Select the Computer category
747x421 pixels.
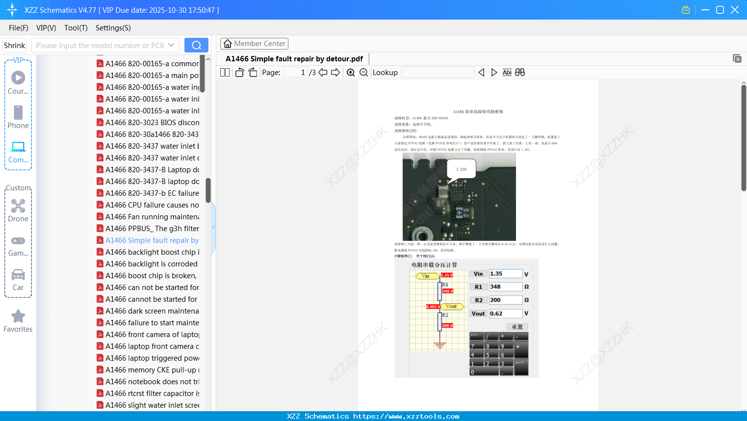point(18,152)
